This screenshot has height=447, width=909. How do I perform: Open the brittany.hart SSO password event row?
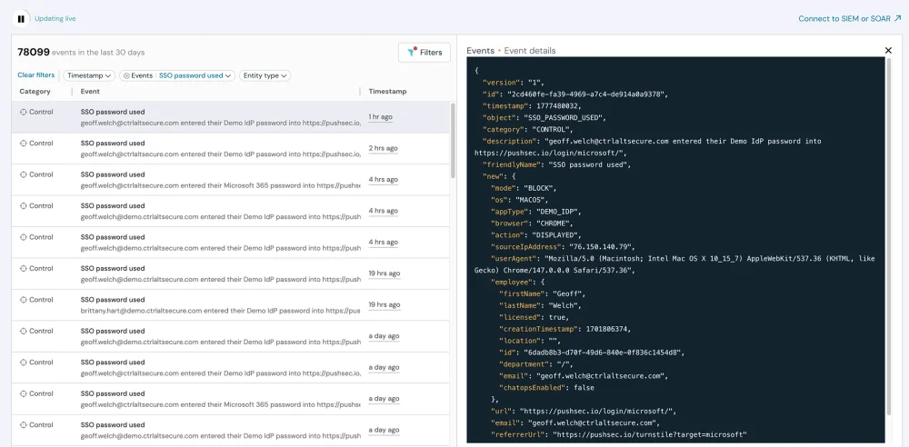click(x=231, y=305)
